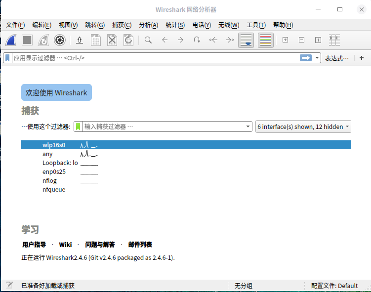Click the zoom in plus icon
Image resolution: width=371 pixels, height=292 pixels.
point(286,40)
